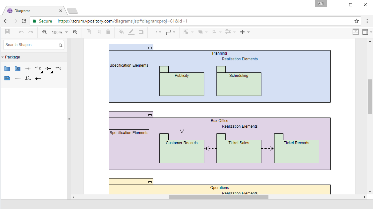
Task: Pick the dashed dependency arrow shape
Action: pyautogui.click(x=28, y=69)
